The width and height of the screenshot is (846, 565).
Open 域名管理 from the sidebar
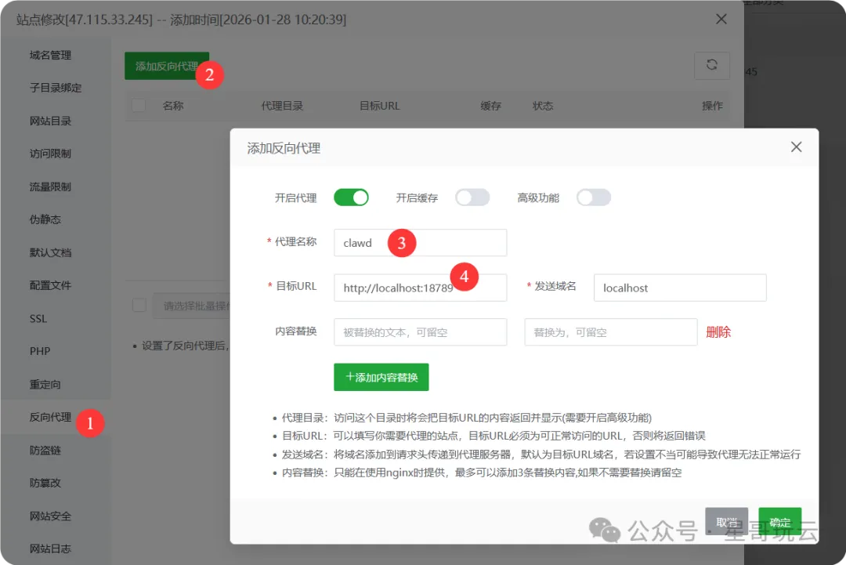pos(49,55)
